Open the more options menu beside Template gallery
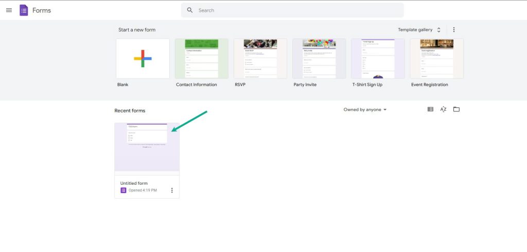Viewport: 527px width, 252px height. pos(454,30)
